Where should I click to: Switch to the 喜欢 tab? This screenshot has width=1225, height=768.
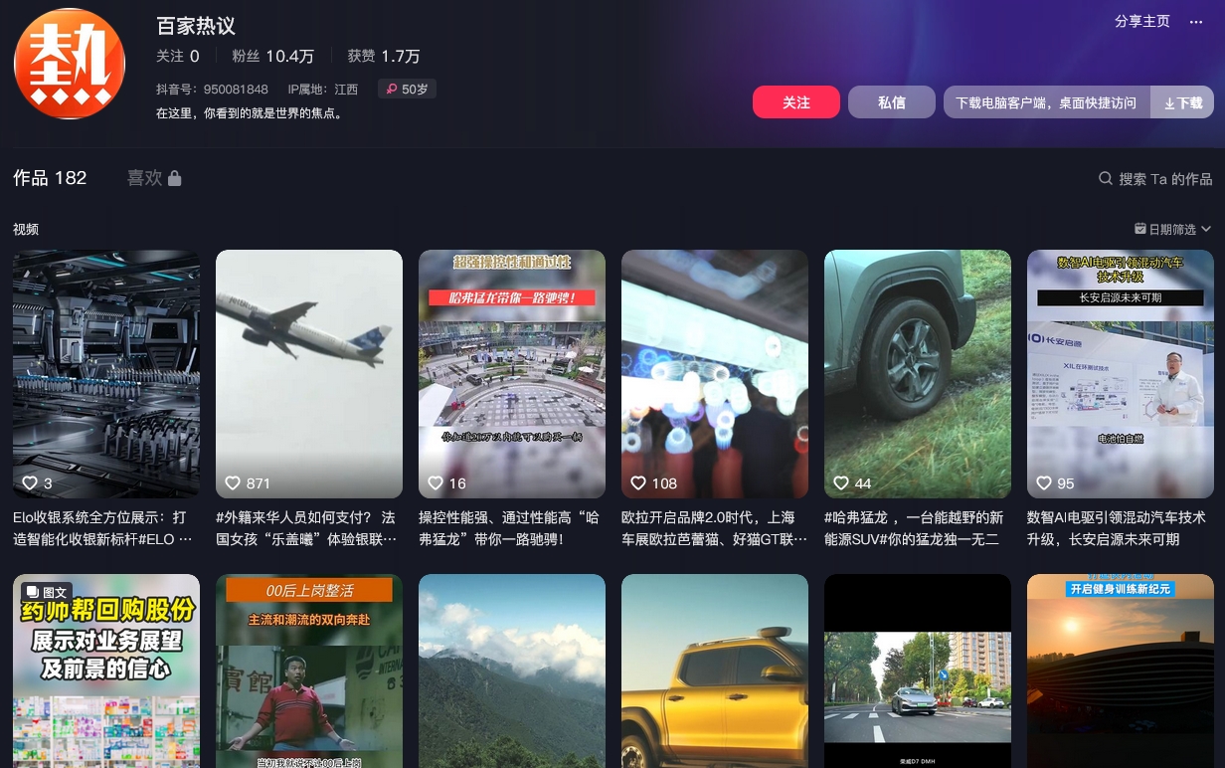tap(154, 178)
